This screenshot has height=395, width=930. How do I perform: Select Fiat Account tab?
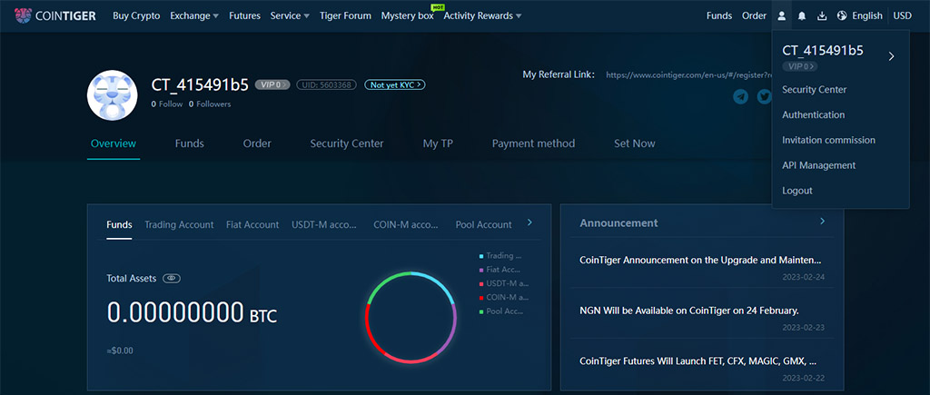[x=252, y=225]
